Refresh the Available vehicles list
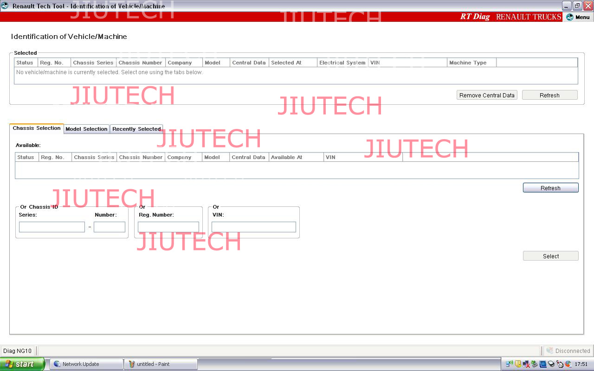594x371 pixels. pos(550,188)
